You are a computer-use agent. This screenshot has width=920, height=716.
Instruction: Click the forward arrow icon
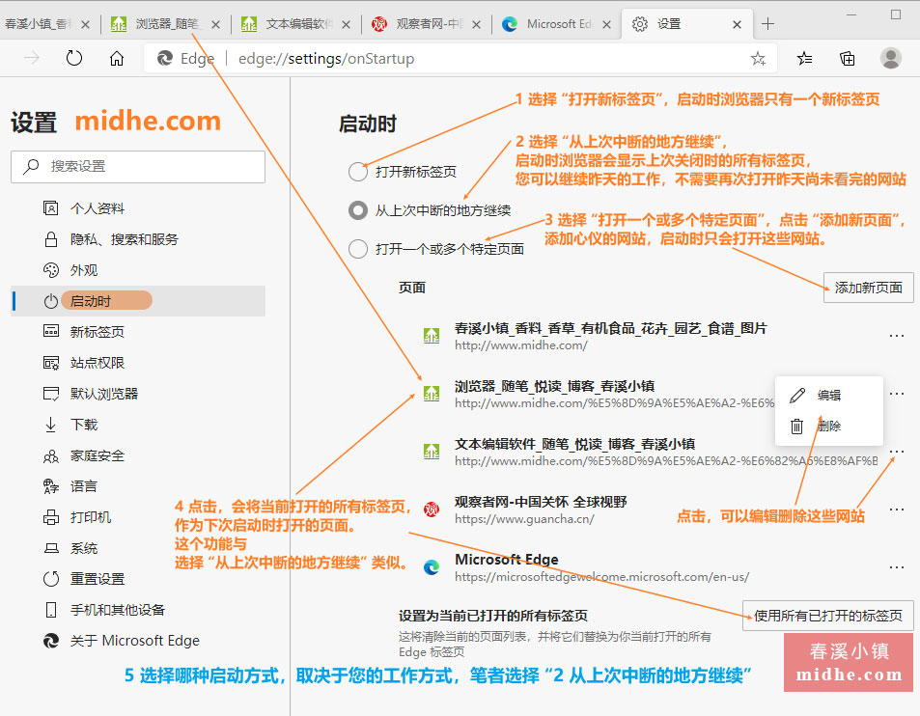pos(31,58)
